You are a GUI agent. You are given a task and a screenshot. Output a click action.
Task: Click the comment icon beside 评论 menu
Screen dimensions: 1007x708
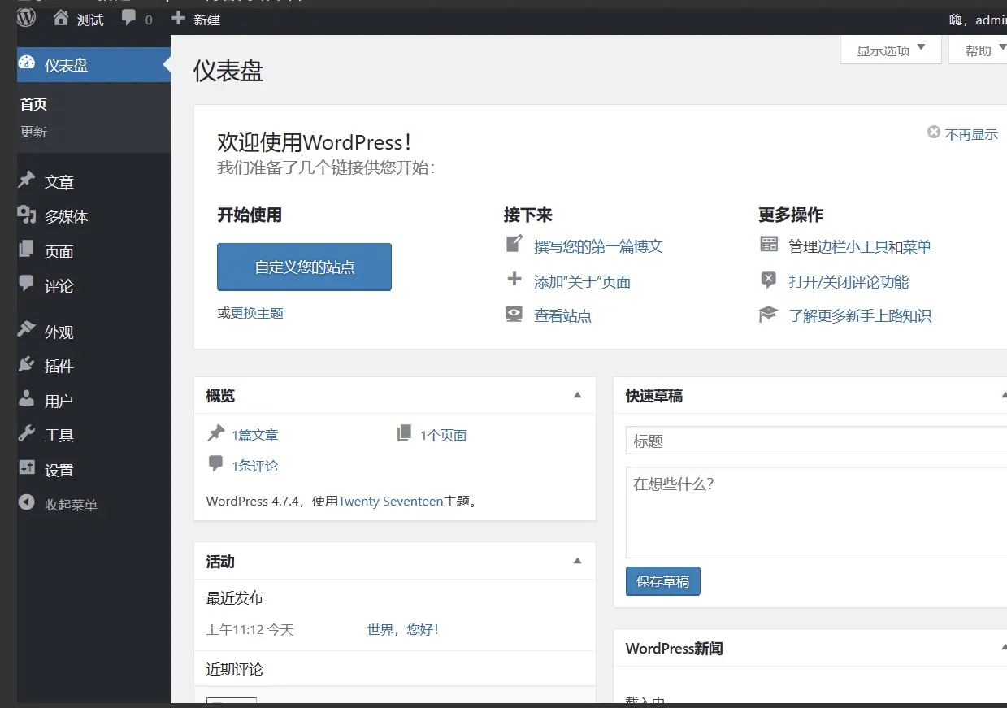pyautogui.click(x=27, y=284)
